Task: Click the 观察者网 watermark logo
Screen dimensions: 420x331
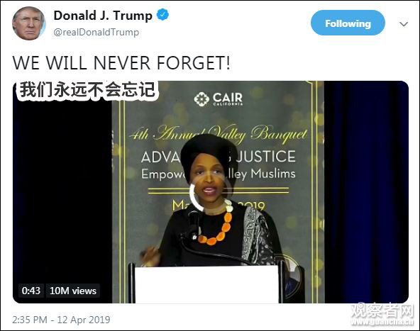Action: click(382, 310)
